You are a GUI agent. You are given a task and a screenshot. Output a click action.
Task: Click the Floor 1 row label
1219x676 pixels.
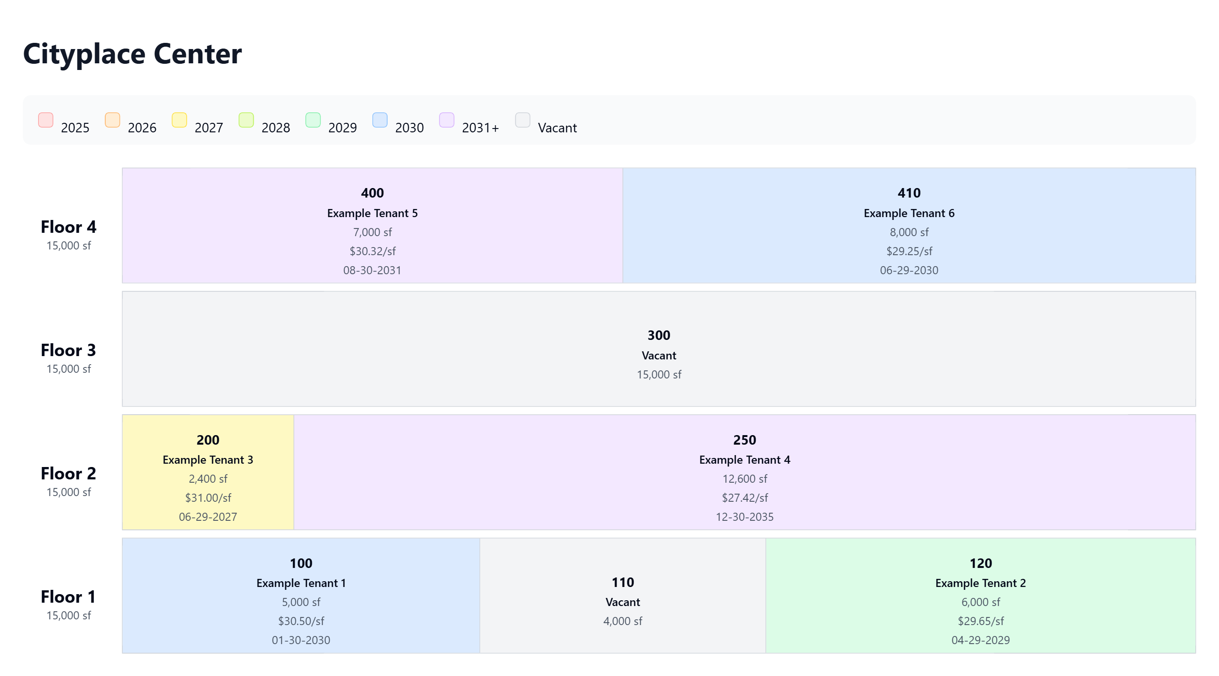click(69, 597)
